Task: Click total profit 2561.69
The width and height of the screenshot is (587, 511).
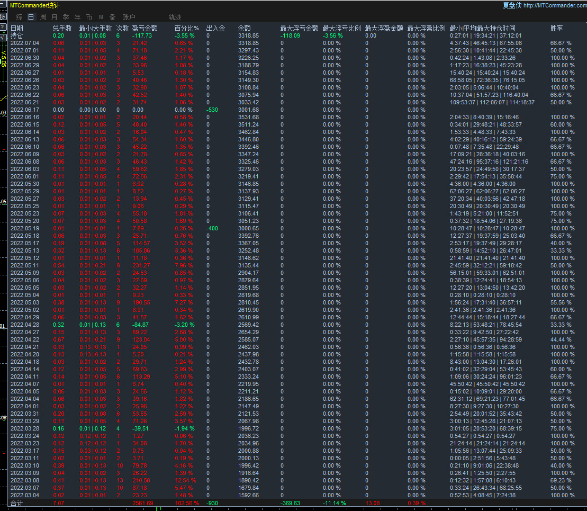Action: point(142,503)
